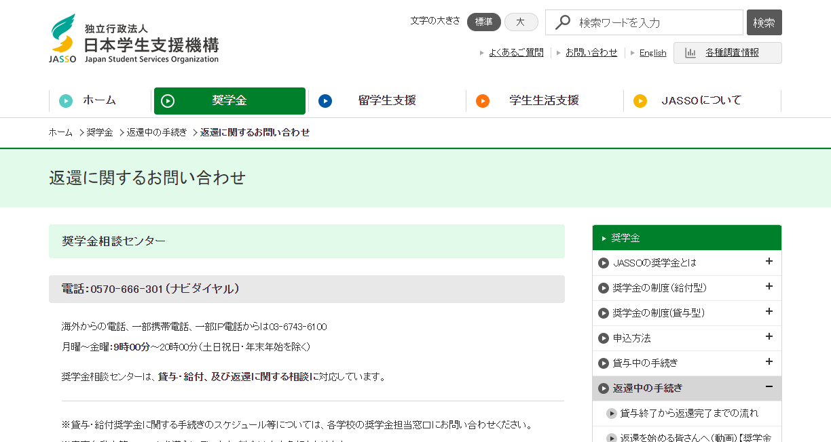Image resolution: width=831 pixels, height=442 pixels.
Task: Click the 検索 search button
Action: click(763, 22)
